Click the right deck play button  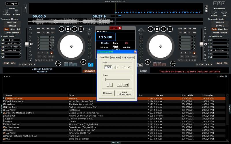point(170,29)
